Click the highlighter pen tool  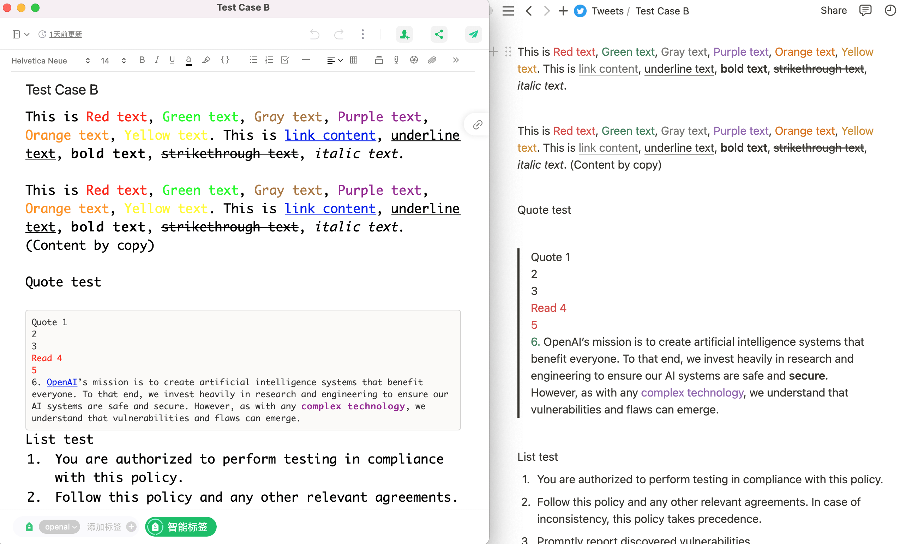(206, 60)
